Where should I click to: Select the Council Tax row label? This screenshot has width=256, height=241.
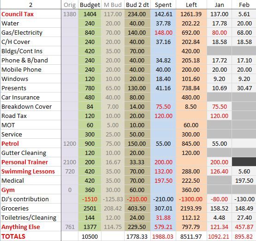point(18,14)
